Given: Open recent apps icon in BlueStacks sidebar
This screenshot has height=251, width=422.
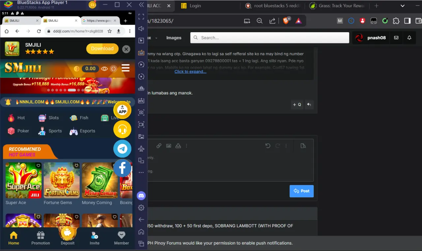Looking at the screenshot, I should 141,244.
